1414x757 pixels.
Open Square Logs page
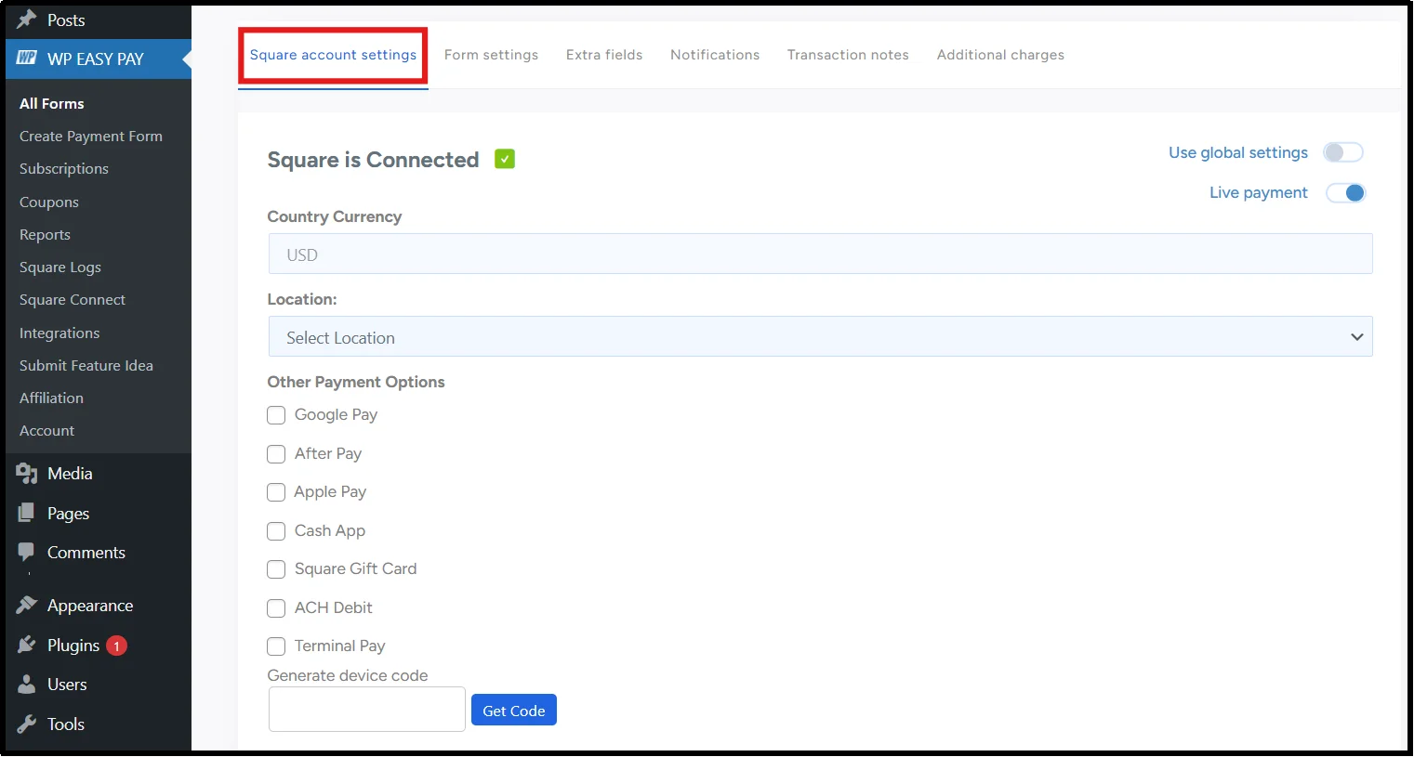[x=60, y=267]
